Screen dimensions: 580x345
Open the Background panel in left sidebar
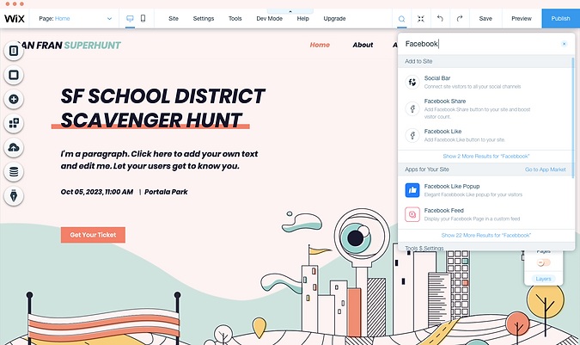(14, 75)
